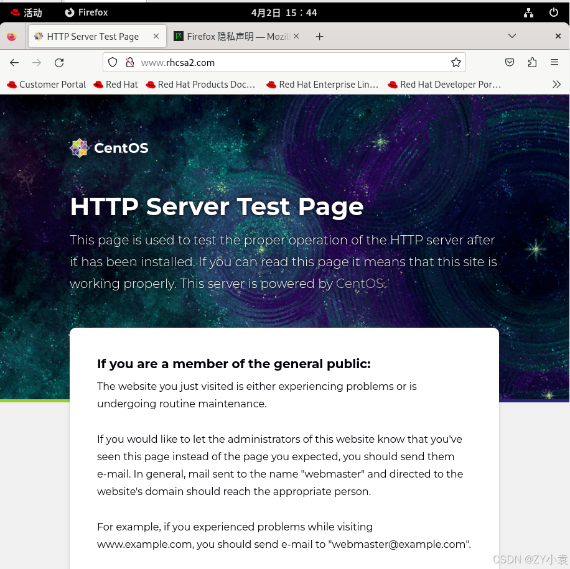Viewport: 570px width, 569px height.
Task: Open the clock showing 4月2日 15:44
Action: click(284, 13)
